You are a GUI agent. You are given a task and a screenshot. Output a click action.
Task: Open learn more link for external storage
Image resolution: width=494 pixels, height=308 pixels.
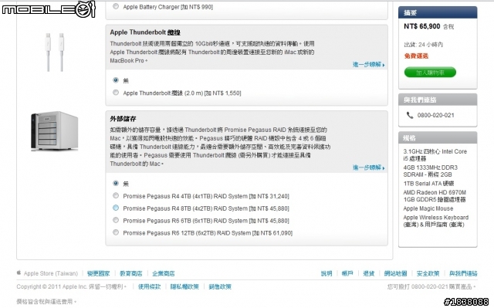[x=368, y=168]
